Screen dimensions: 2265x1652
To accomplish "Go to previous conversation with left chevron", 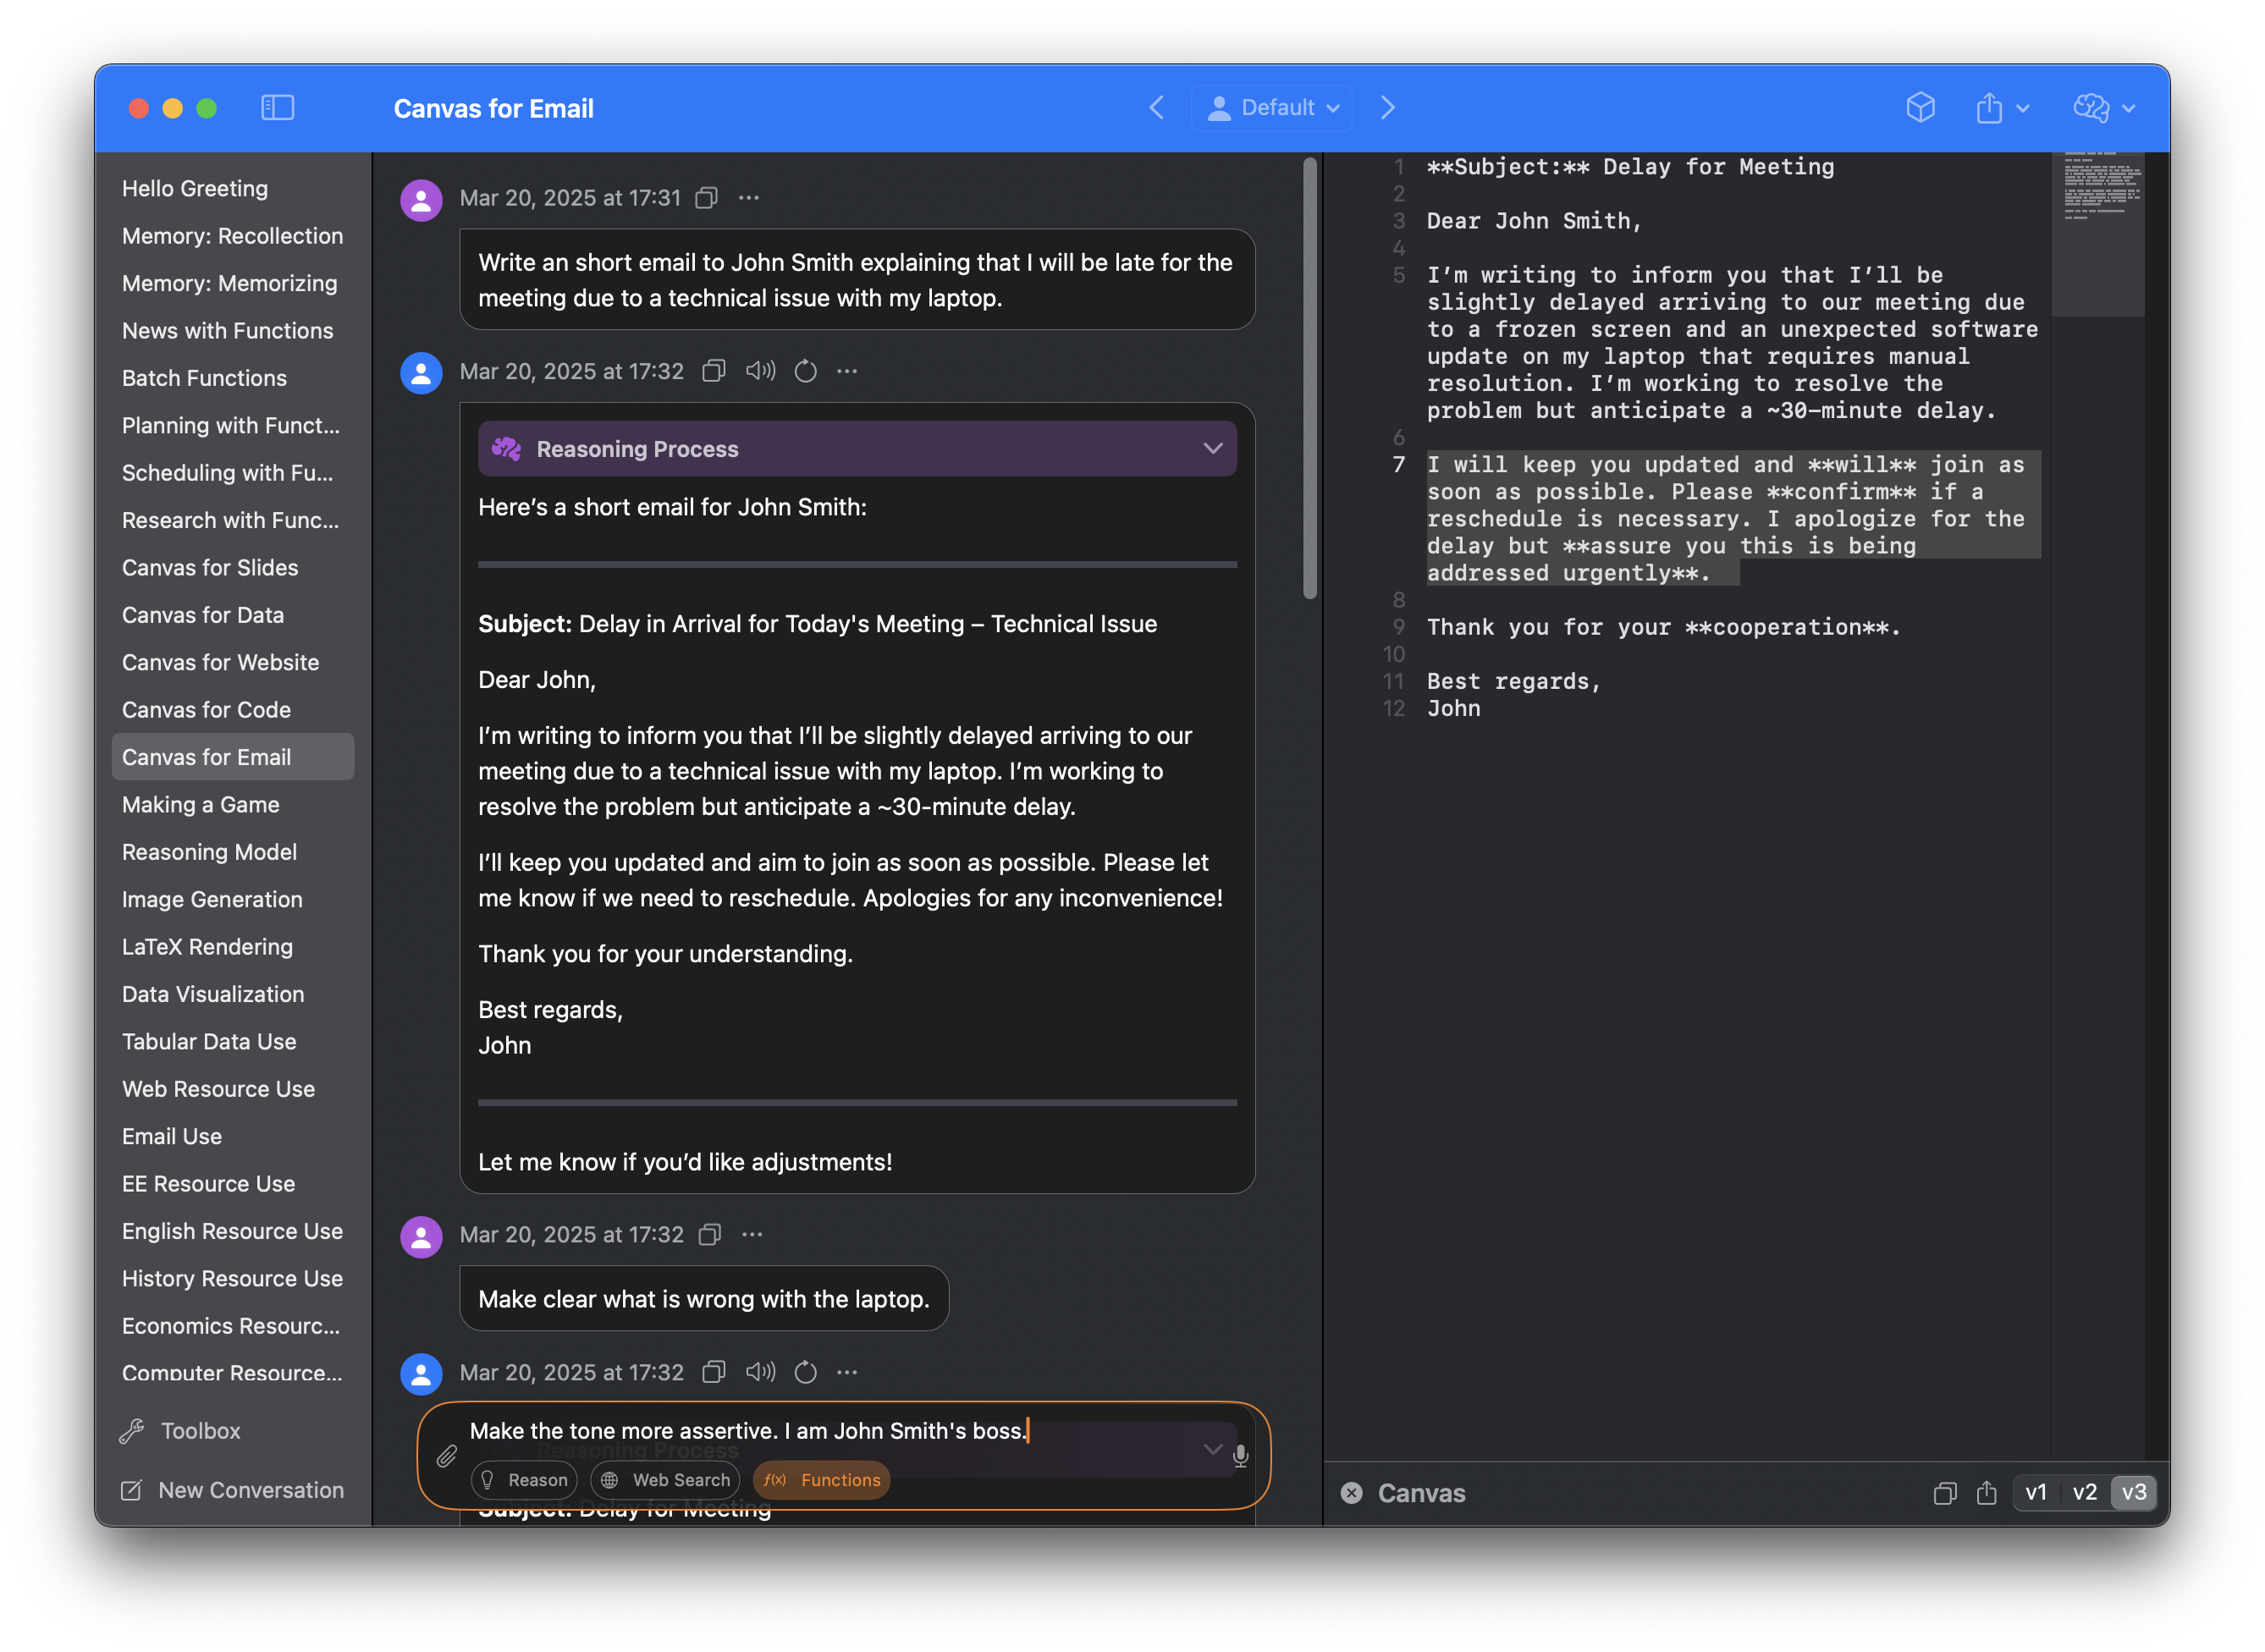I will (1157, 108).
